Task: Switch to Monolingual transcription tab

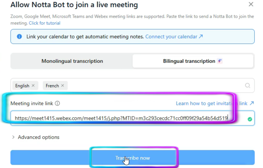Action: click(72, 61)
